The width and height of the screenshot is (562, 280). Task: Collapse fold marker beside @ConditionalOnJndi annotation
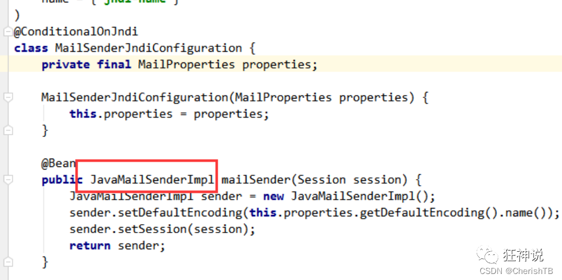coord(8,32)
